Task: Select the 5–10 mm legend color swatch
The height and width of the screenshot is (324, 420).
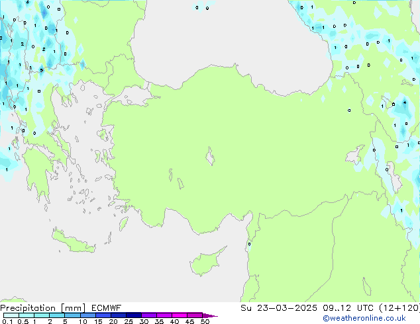Action: (72, 315)
